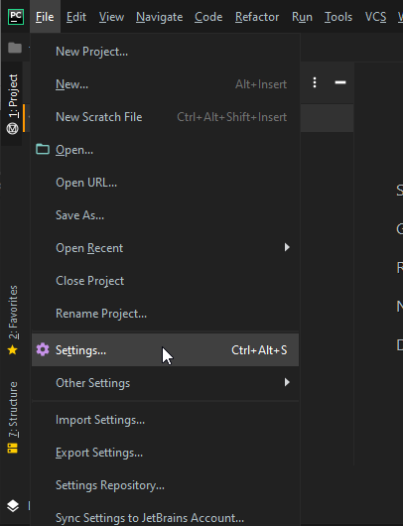Select the New... menu entry

[x=165, y=84]
